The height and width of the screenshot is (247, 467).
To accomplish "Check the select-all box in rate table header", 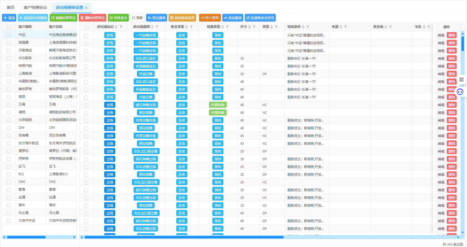I will point(86,27).
